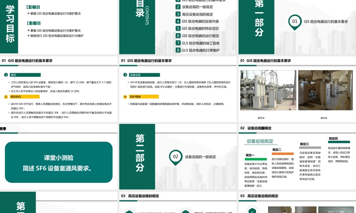Image resolution: width=356 pixels, height=213 pixels.
Task: Open the 学习目标 slide thumbnail
Action: [x=59, y=27]
